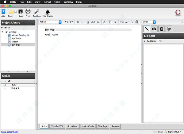Click the scene blocks icon in Scenes
The image size is (184, 134).
(x=9, y=81)
